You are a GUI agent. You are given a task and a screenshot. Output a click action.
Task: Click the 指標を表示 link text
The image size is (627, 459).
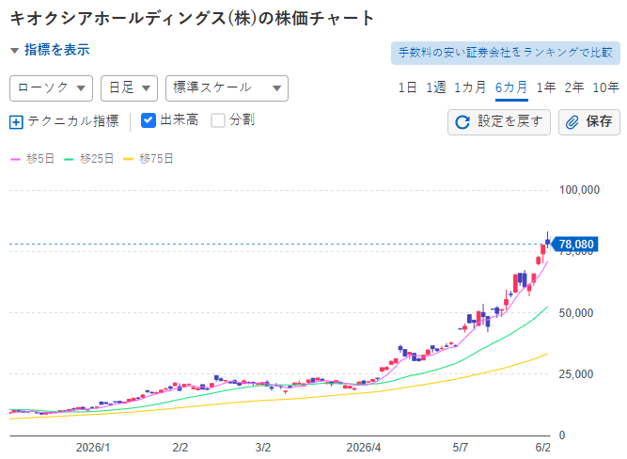(57, 50)
